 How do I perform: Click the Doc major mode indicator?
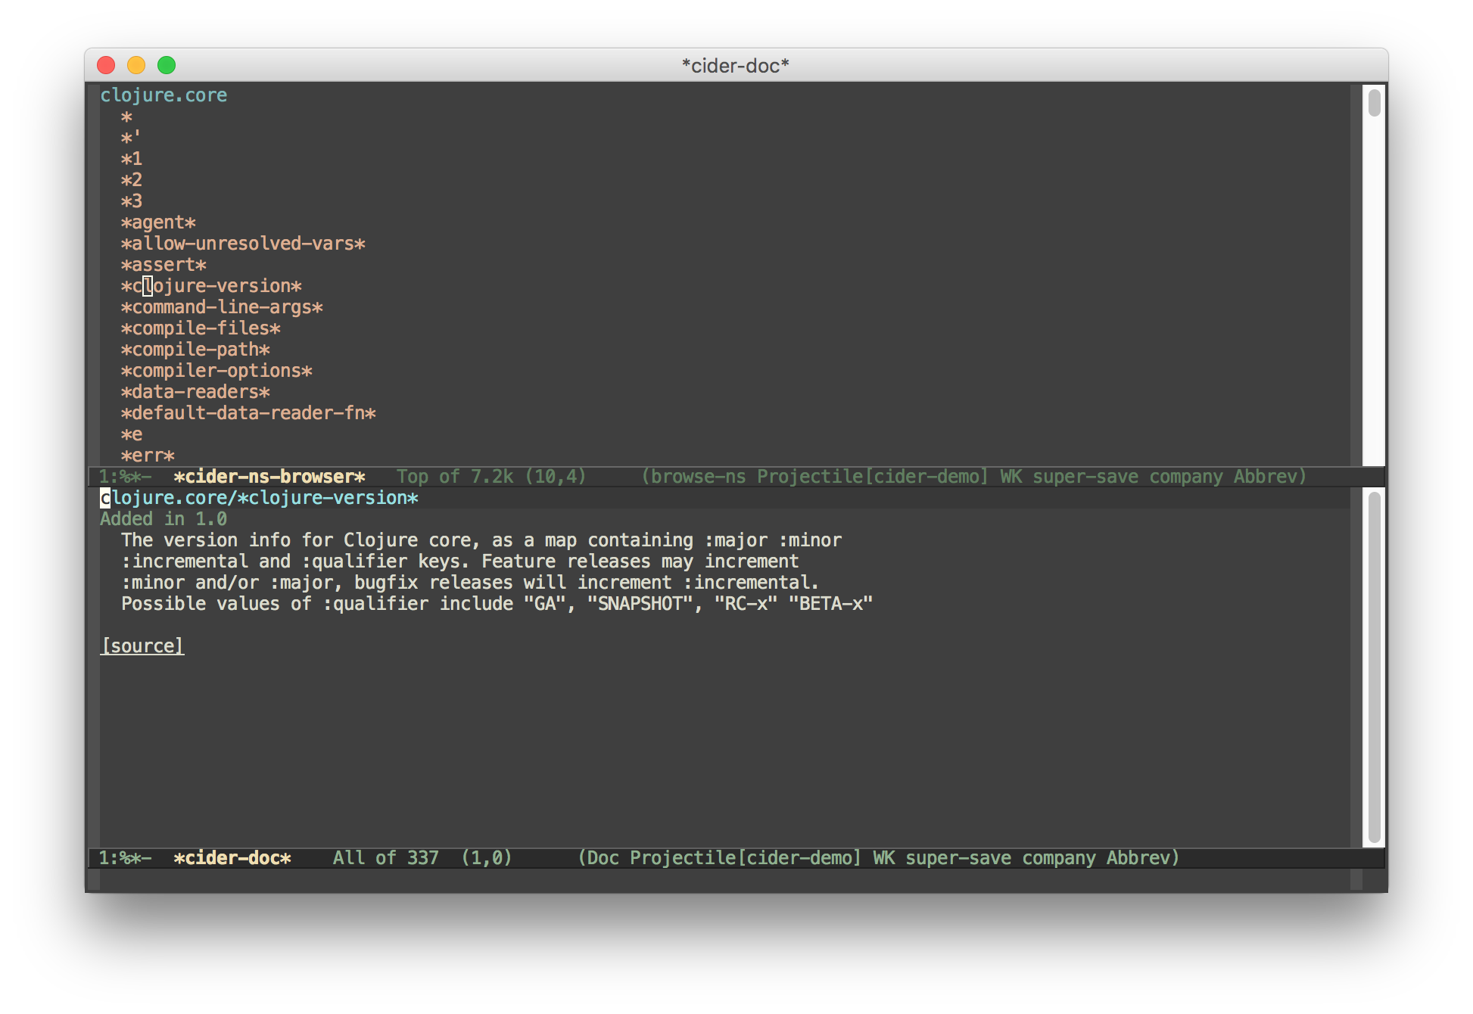pyautogui.click(x=603, y=858)
